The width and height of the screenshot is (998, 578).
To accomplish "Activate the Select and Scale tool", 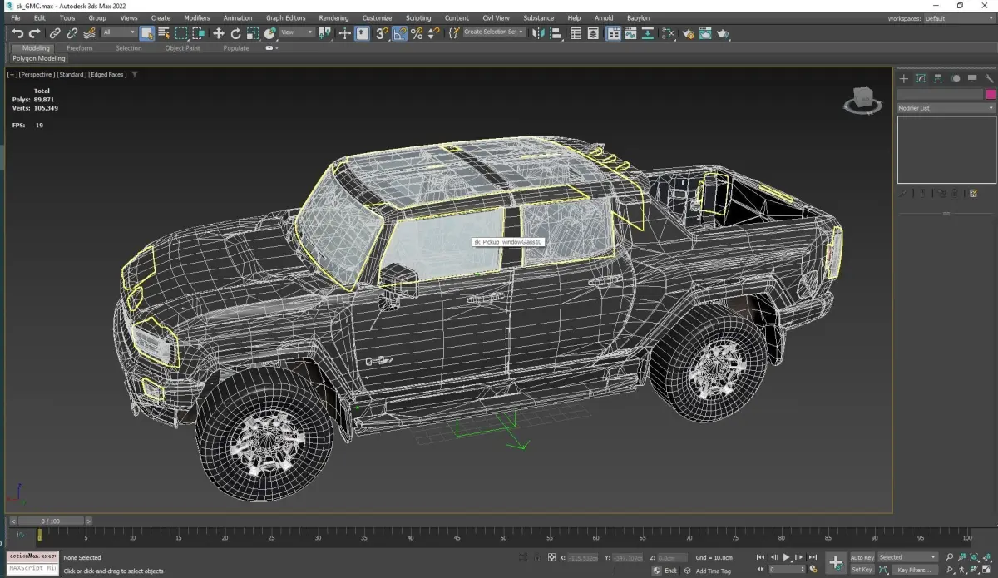I will point(254,33).
